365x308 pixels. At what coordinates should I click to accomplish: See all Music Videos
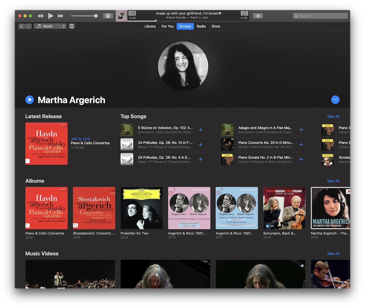333,254
